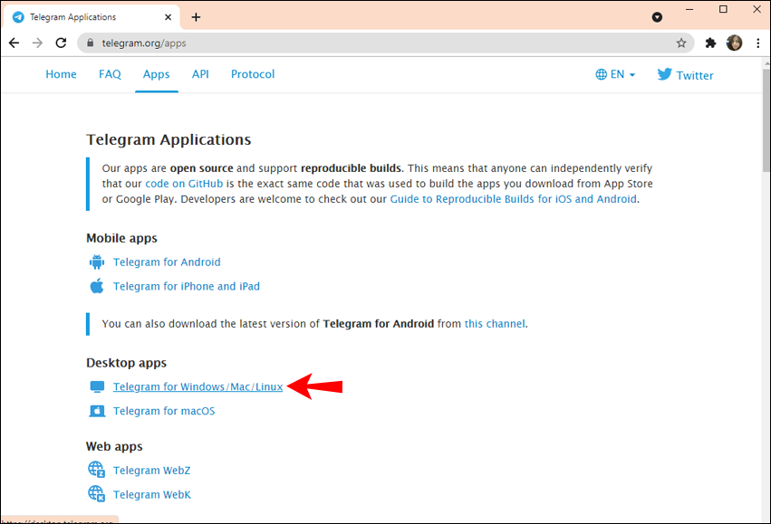Image resolution: width=771 pixels, height=524 pixels.
Task: Bookmark this page with the star icon
Action: (x=681, y=43)
